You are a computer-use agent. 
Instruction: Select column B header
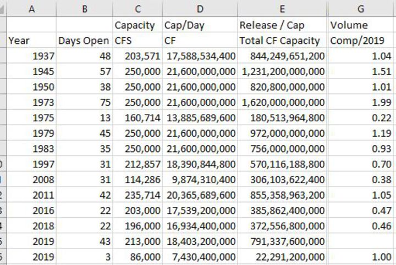click(84, 8)
